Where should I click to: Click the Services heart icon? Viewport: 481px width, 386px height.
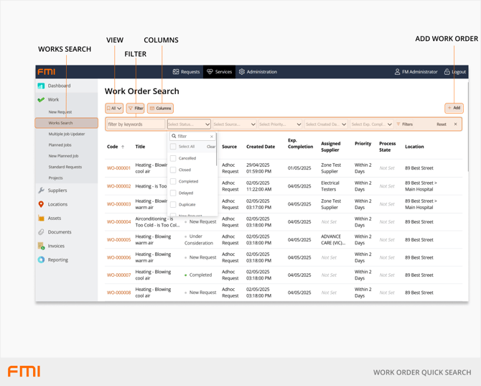point(210,72)
